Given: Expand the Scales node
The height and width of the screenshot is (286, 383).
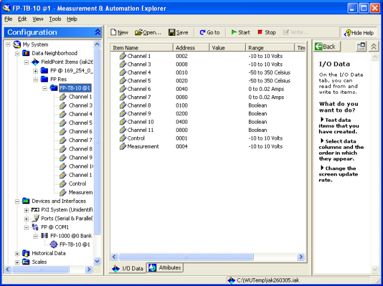Looking at the screenshot, I should click(17, 262).
